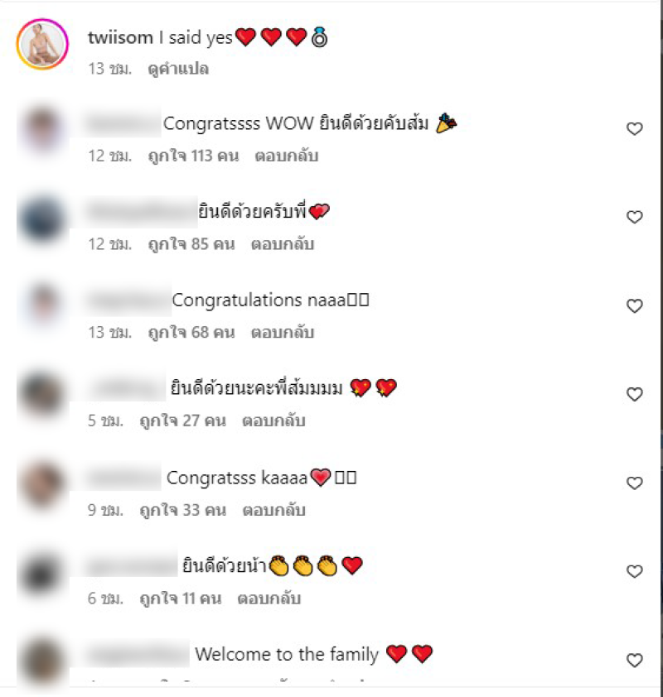The height and width of the screenshot is (697, 663).
Task: Open twiisom username profile link
Action: point(120,38)
